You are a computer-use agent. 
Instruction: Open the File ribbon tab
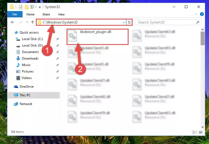coord(15,14)
